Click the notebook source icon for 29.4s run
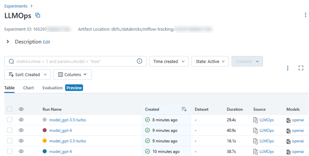The height and width of the screenshot is (156, 309). click(x=255, y=120)
